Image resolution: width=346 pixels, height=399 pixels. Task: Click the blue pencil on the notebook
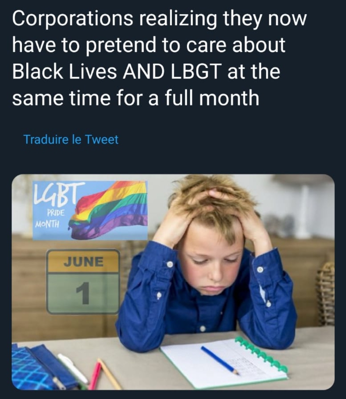pyautogui.click(x=220, y=360)
